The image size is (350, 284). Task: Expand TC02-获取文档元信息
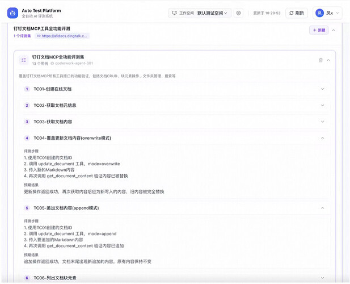(x=322, y=105)
